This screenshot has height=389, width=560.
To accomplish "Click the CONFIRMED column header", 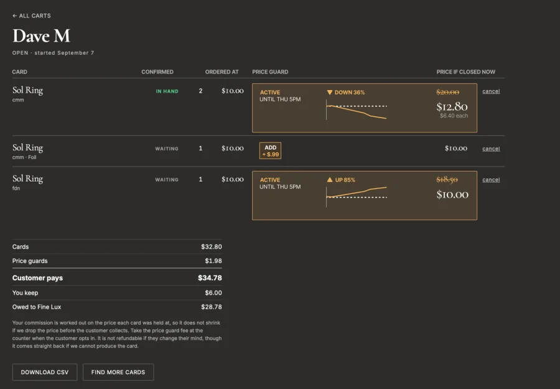I will 157,71.
